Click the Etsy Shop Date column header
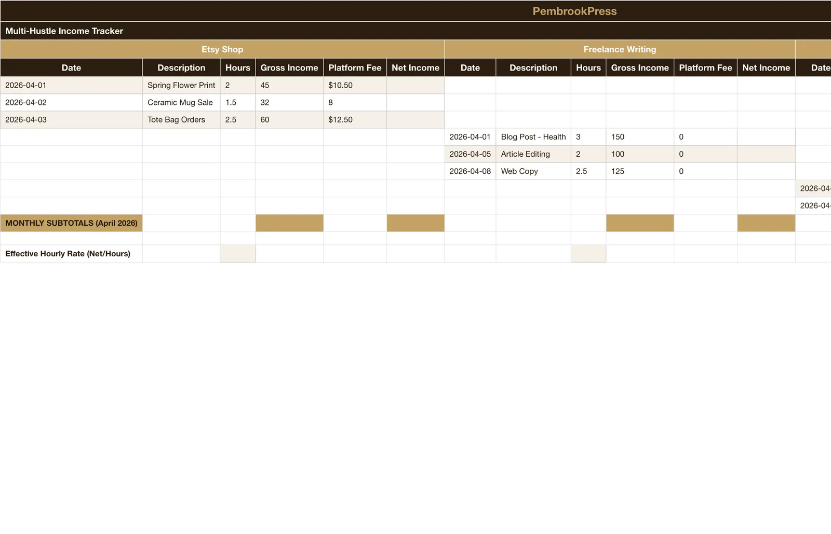The width and height of the screenshot is (831, 534). 71,67
